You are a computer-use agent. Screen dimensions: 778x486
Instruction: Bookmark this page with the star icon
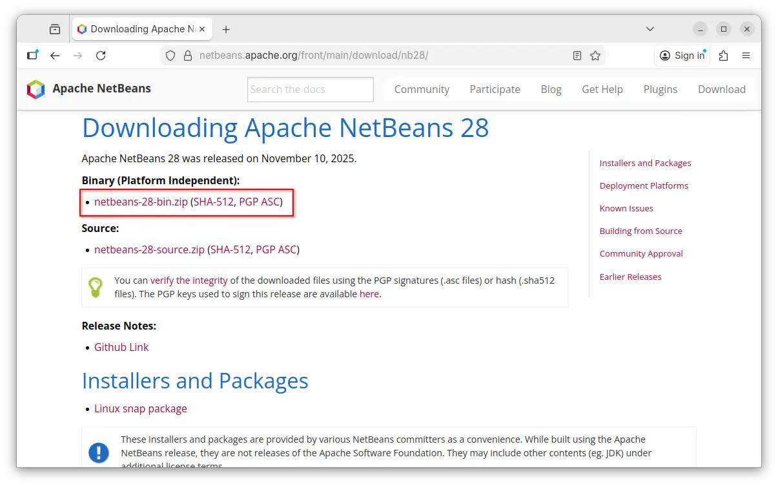click(595, 56)
